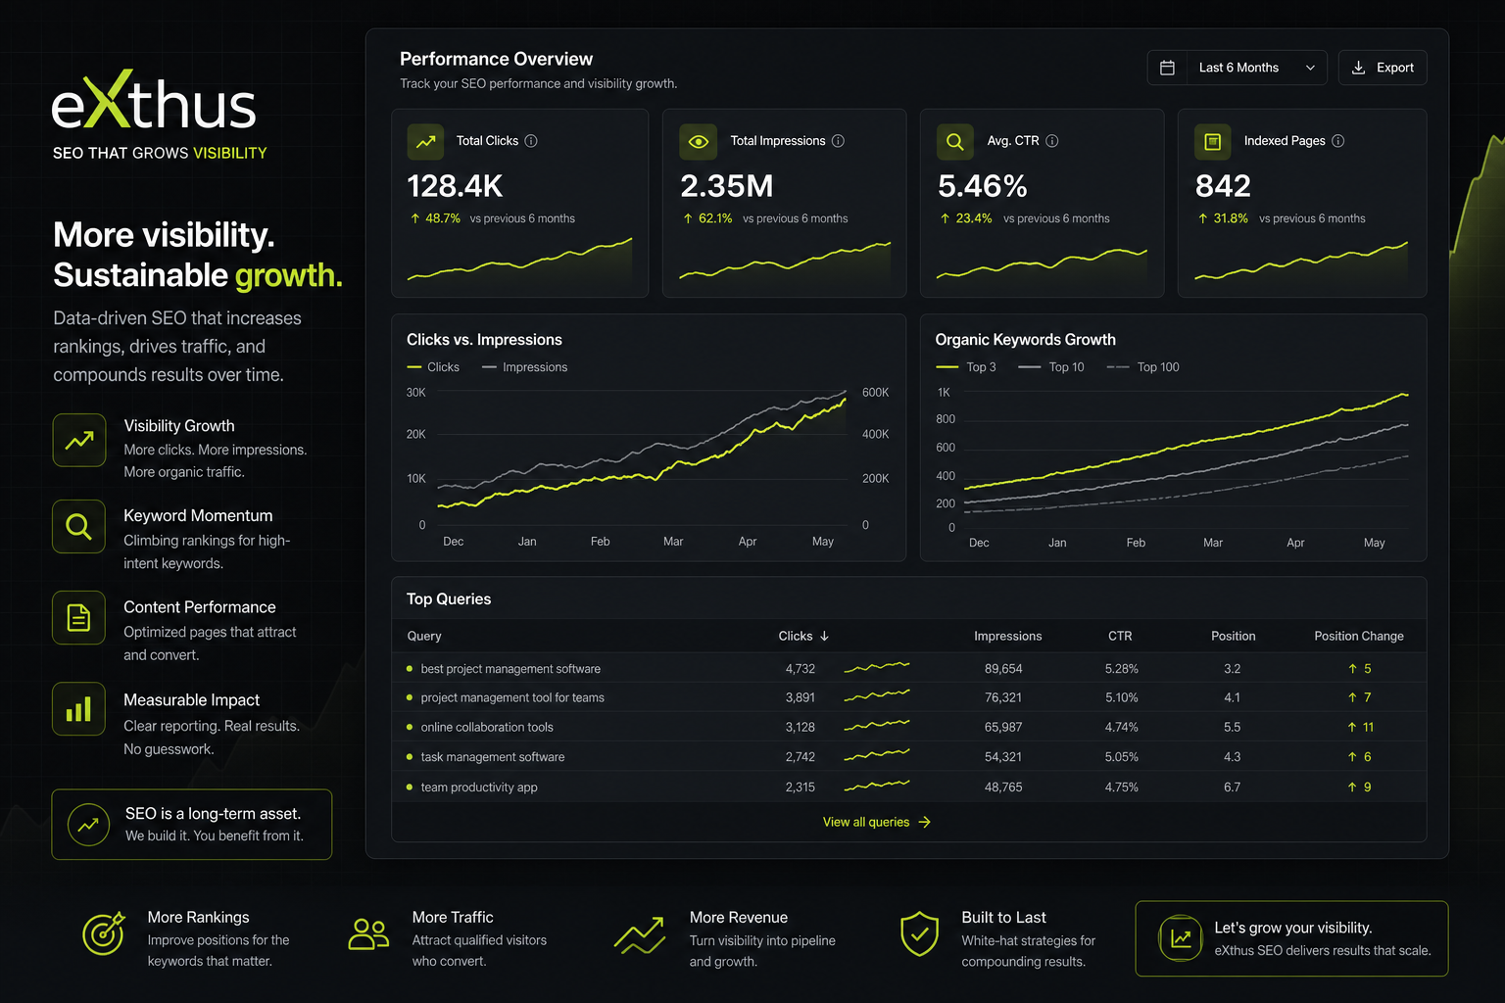Click the Content Performance document icon
Viewport: 1505px width, 1003px height.
tap(79, 617)
